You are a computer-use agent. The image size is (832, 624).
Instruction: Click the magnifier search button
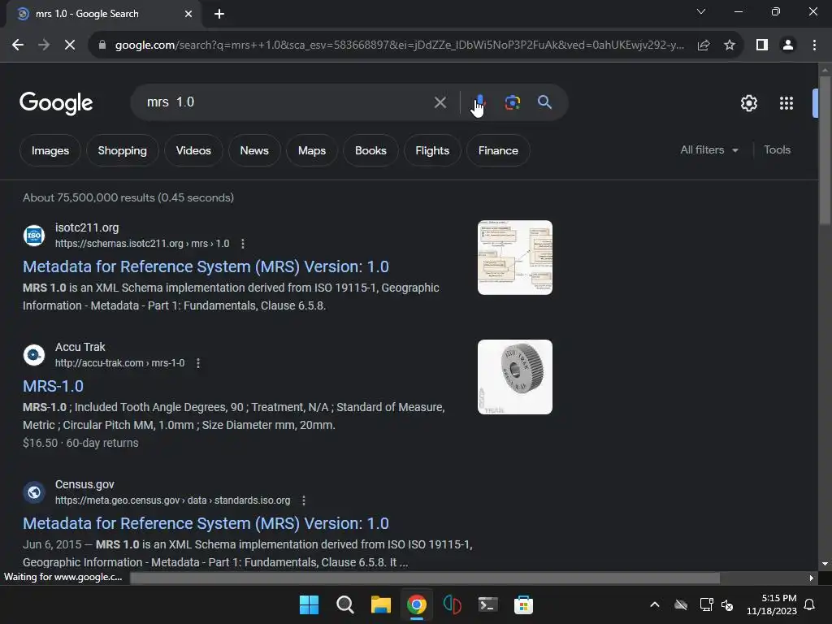[544, 102]
